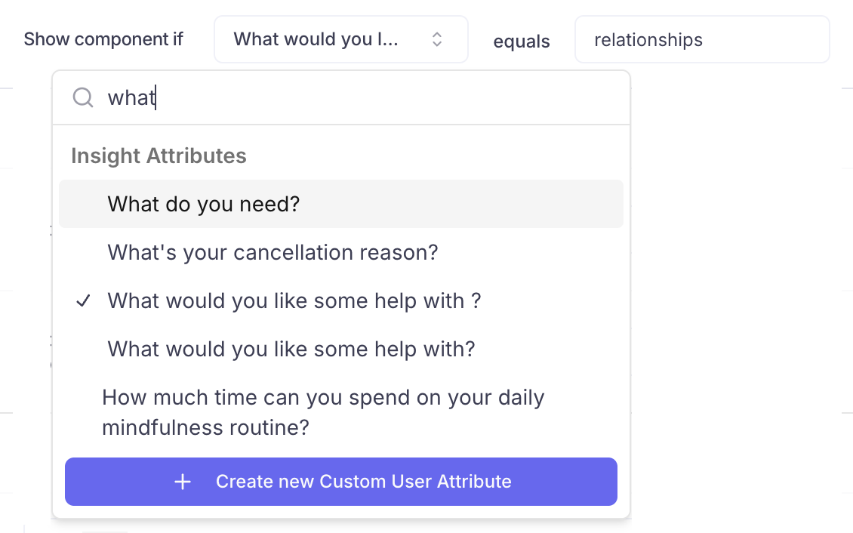Image resolution: width=853 pixels, height=533 pixels.
Task: Click the "mindfulness routine?" line of the last option
Action: pos(205,428)
